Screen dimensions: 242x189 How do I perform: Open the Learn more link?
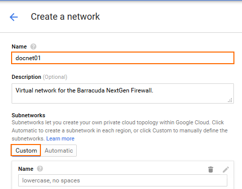60,138
